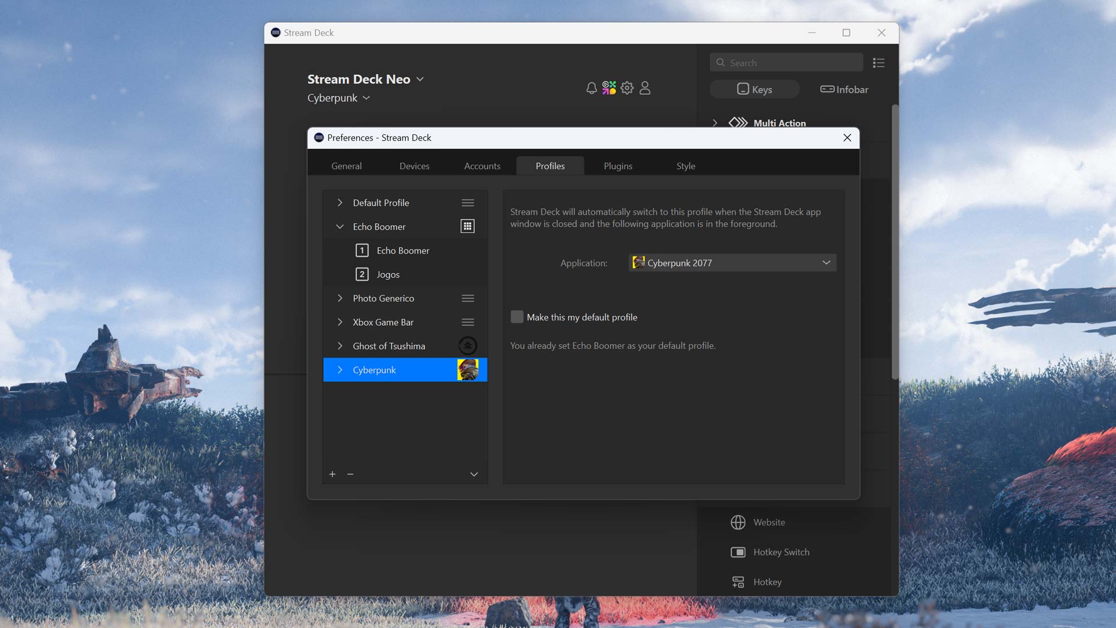Switch to the Plugins tab

point(618,166)
